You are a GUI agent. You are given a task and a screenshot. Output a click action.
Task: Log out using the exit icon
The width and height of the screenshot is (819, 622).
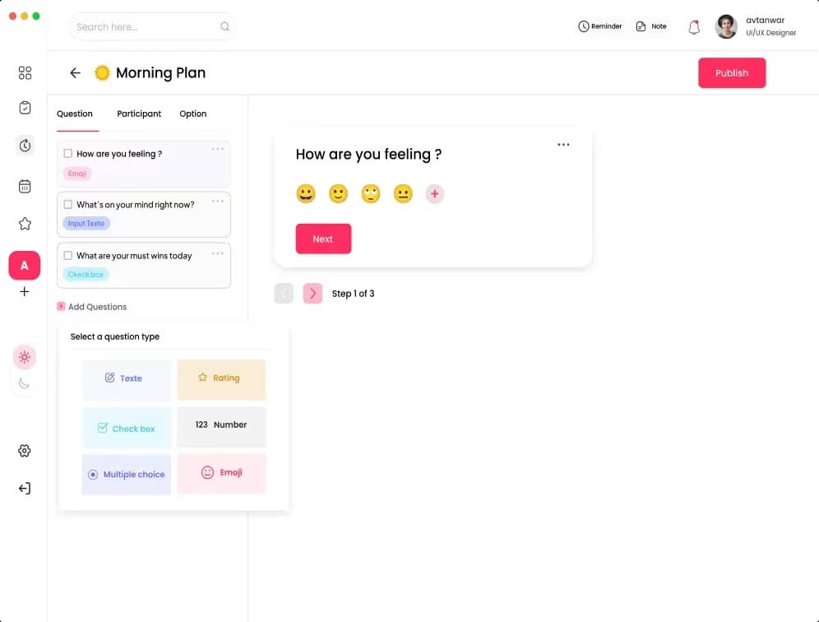[25, 488]
